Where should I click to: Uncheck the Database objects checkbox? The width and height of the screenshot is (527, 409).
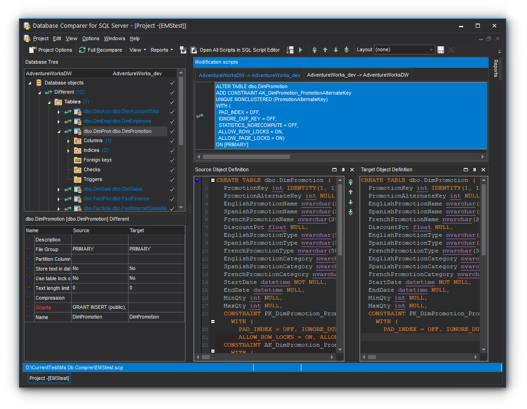click(x=172, y=83)
